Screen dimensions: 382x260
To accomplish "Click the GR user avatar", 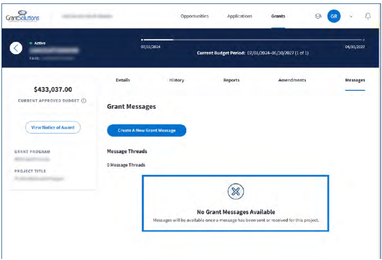I will [334, 16].
